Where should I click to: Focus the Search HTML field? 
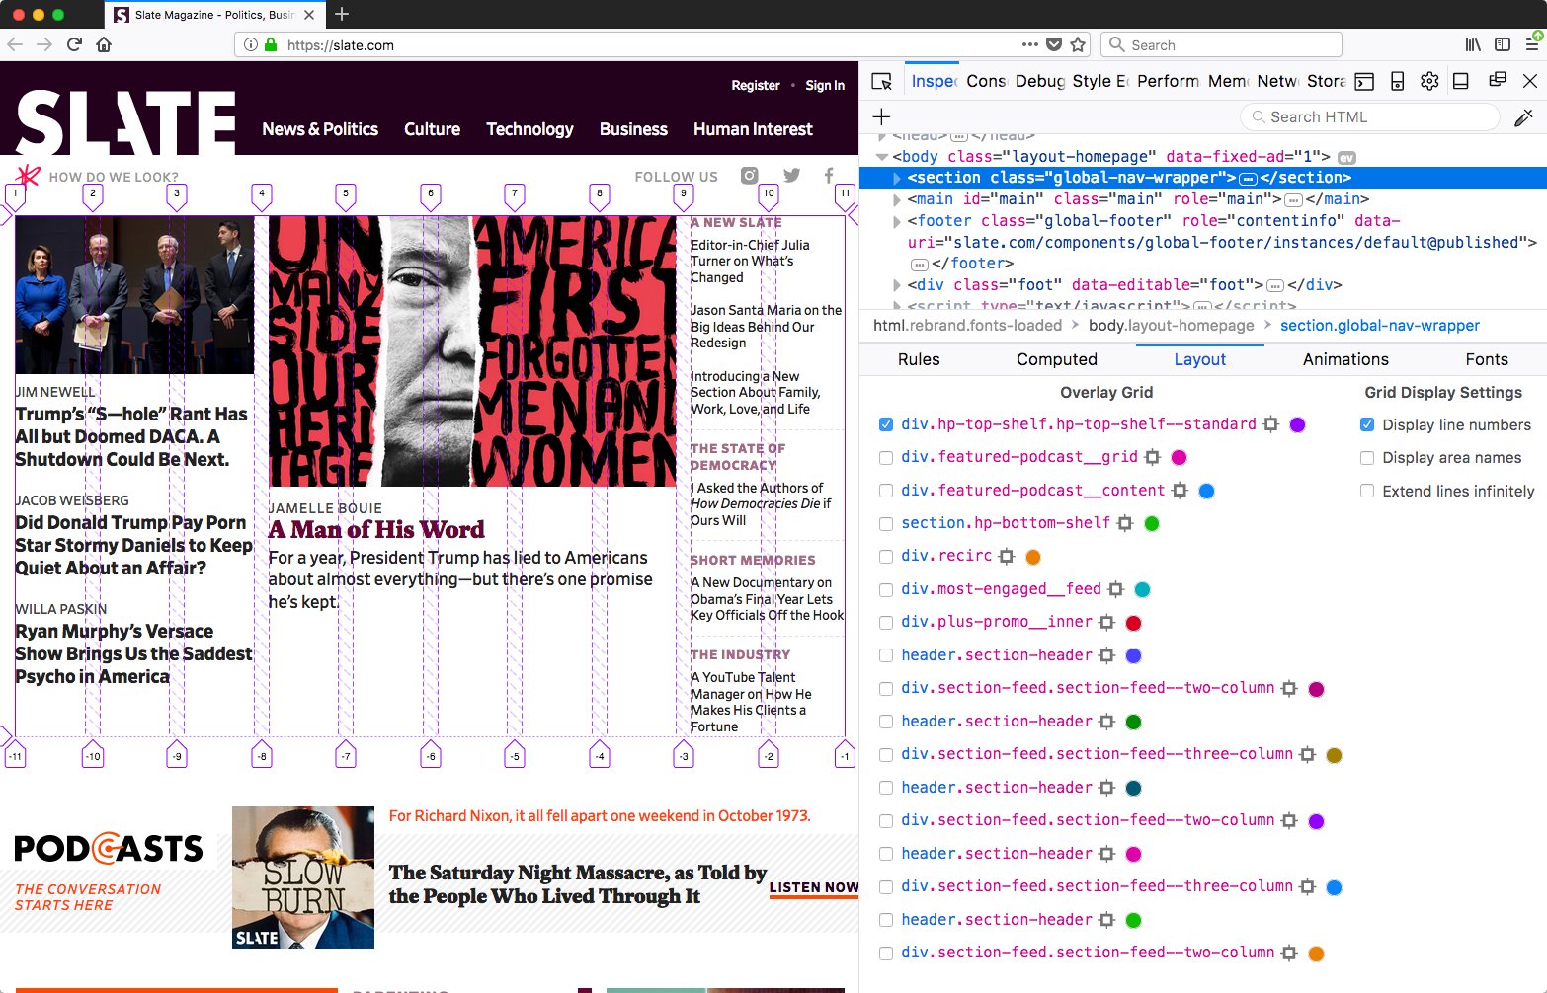point(1370,117)
